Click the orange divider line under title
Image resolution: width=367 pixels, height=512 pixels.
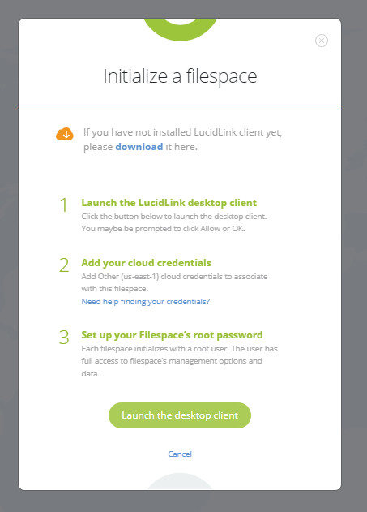tap(180, 110)
